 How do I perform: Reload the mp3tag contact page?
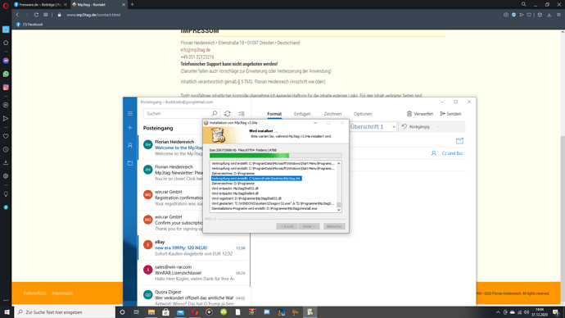(x=36, y=15)
